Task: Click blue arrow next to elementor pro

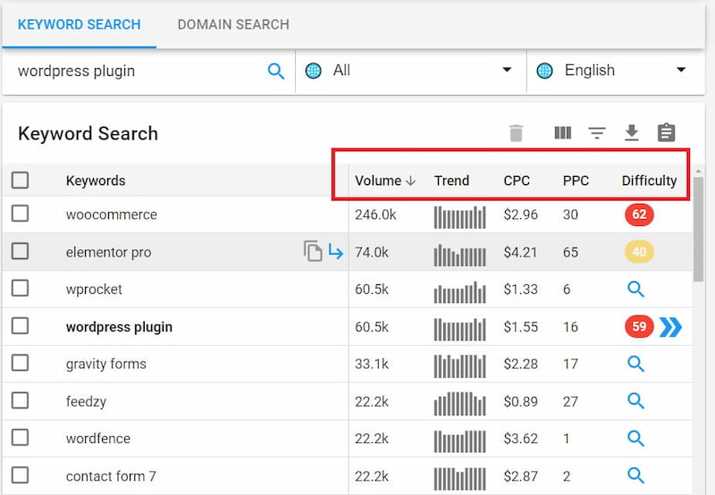Action: pyautogui.click(x=336, y=252)
